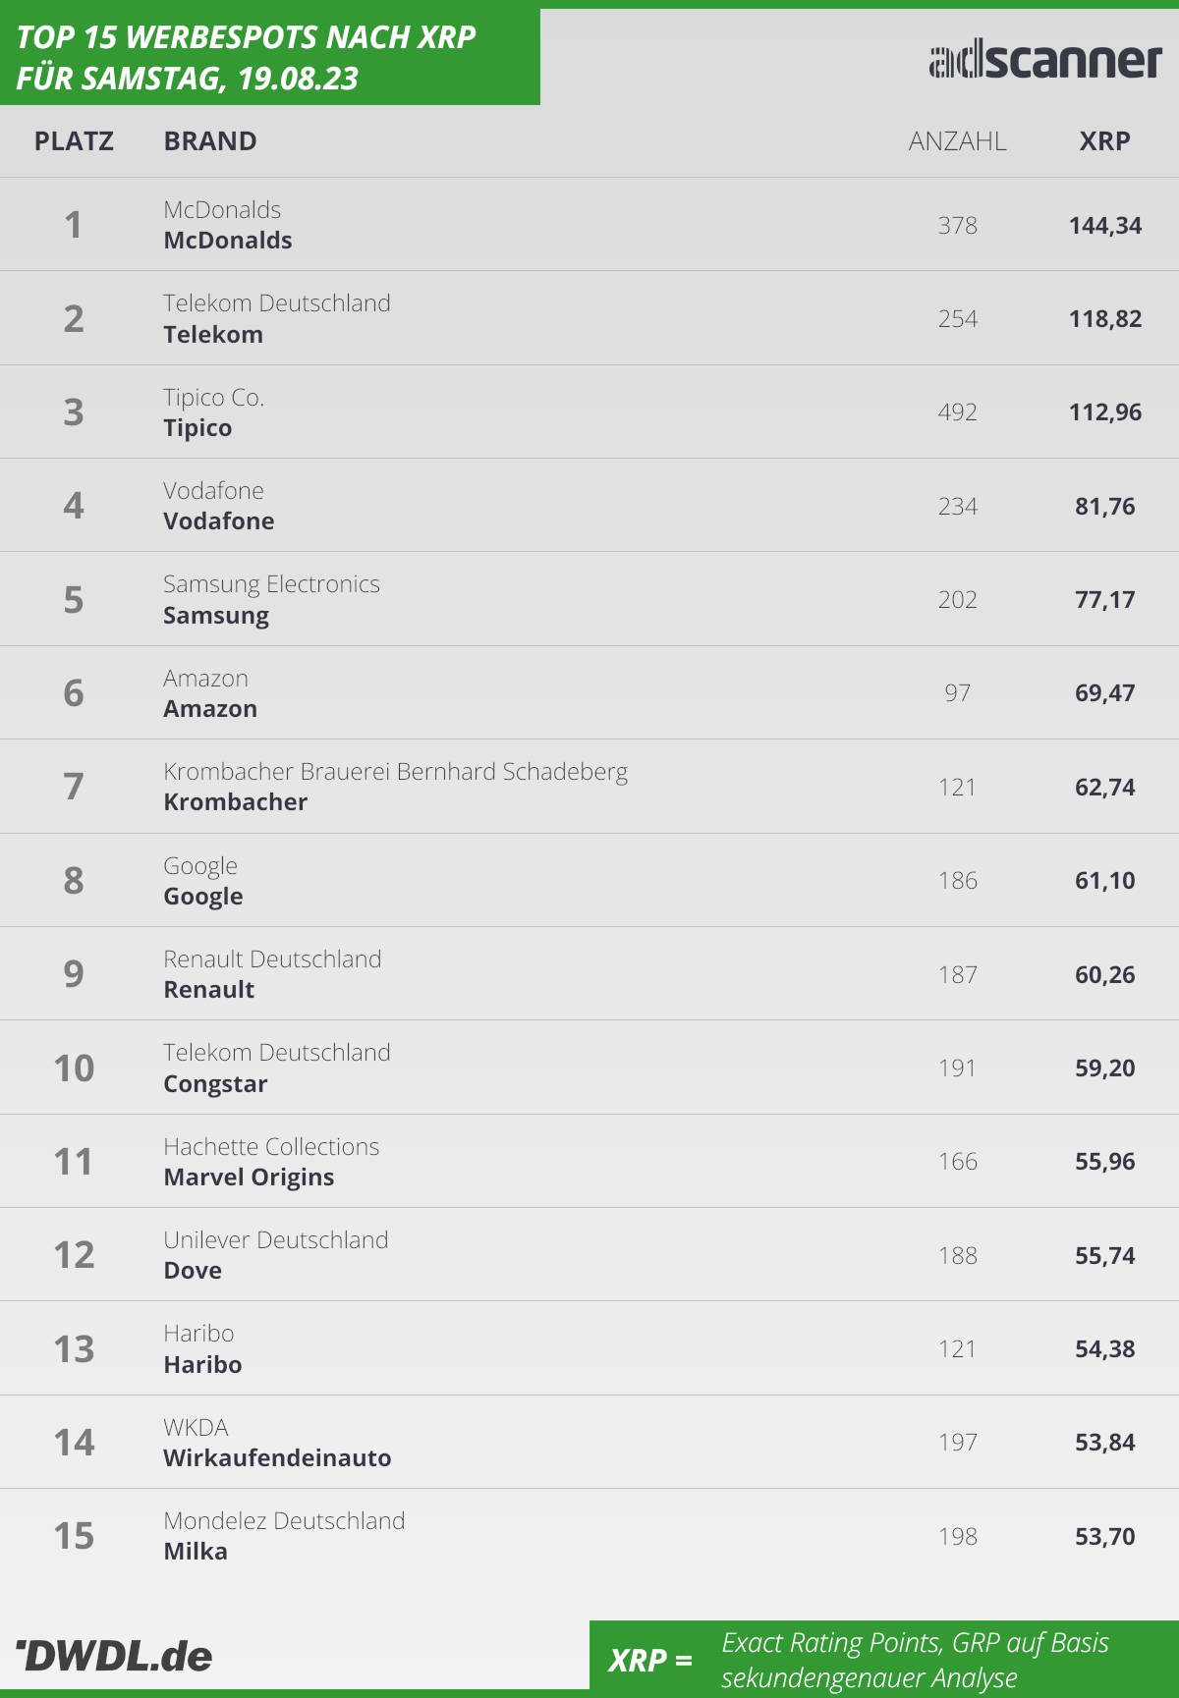Click the adscanner logo
The height and width of the screenshot is (1698, 1179).
[1045, 61]
